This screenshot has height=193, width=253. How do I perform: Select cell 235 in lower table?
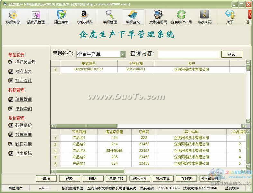tap(114, 157)
